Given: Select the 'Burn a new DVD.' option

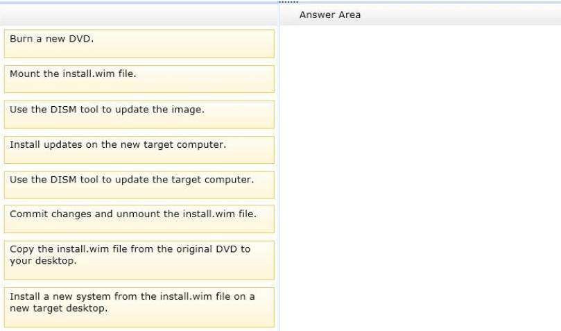Looking at the screenshot, I should pos(139,44).
